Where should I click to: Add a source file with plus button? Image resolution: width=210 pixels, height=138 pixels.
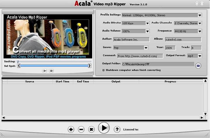[71, 129]
